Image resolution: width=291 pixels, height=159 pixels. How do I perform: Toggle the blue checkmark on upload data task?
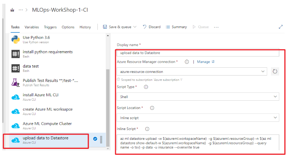pyautogui.click(x=95, y=139)
